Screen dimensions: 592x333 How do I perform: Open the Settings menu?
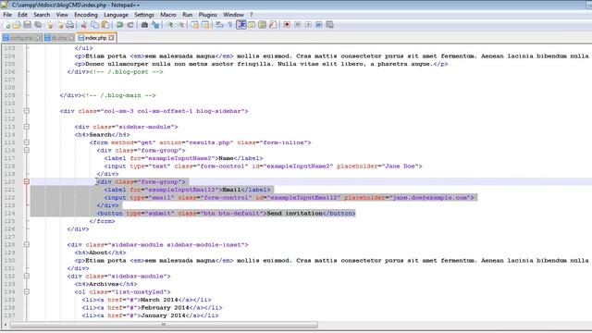pos(144,15)
